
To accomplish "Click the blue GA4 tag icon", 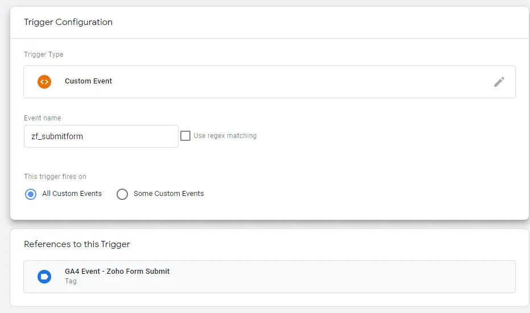I will click(x=44, y=276).
